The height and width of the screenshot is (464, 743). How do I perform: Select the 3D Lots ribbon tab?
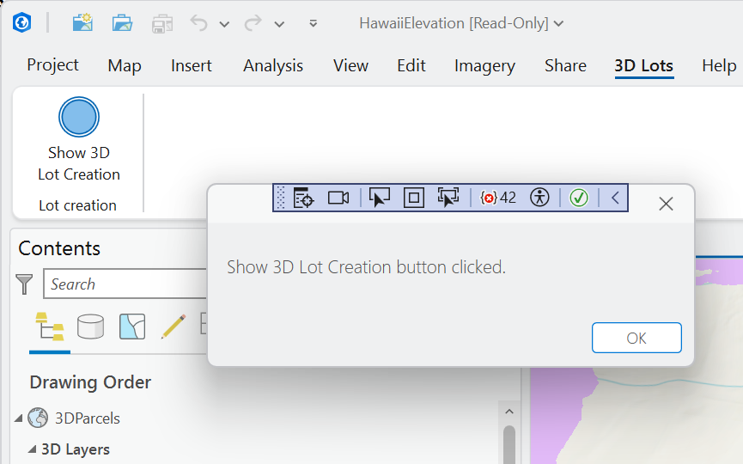[644, 66]
